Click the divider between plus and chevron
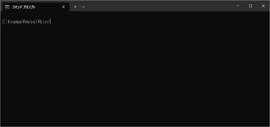Image resolution: width=270 pixels, height=127 pixels. [80, 7]
